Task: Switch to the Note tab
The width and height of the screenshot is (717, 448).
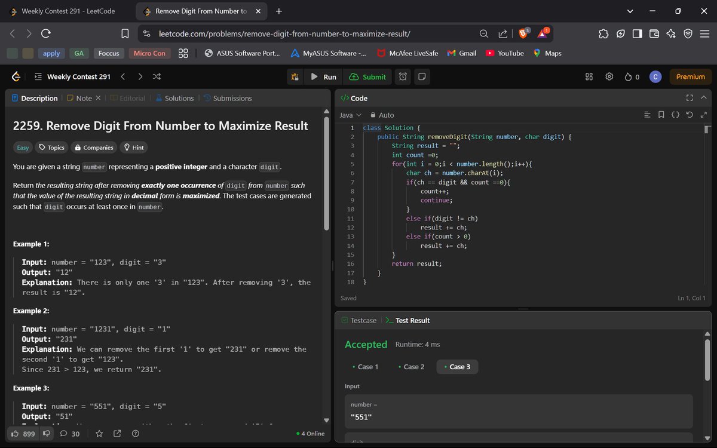Action: pos(79,98)
